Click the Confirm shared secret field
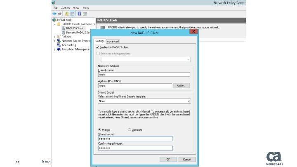This screenshot has height=167, width=297. tap(135, 148)
